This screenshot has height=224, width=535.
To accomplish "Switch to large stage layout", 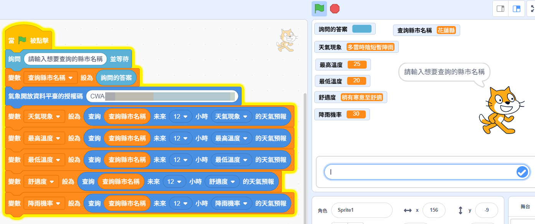I will [517, 9].
